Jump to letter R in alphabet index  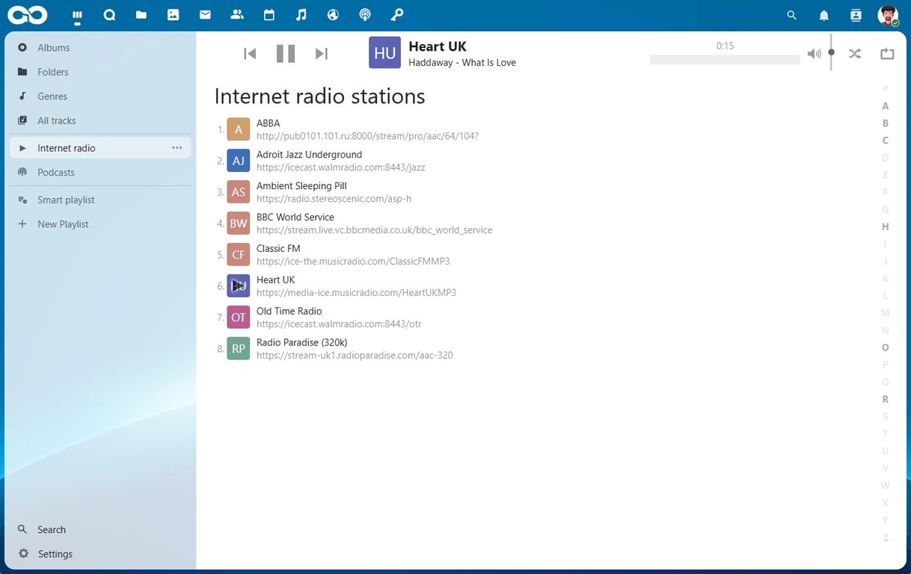(886, 399)
